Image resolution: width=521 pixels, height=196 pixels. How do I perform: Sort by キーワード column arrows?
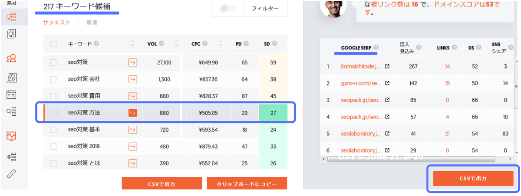[132, 43]
